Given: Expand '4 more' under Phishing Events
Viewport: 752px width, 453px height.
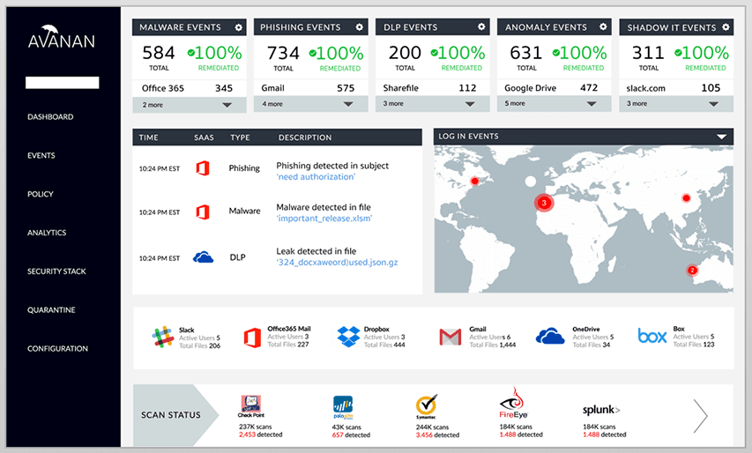Looking at the screenshot, I should (311, 104).
